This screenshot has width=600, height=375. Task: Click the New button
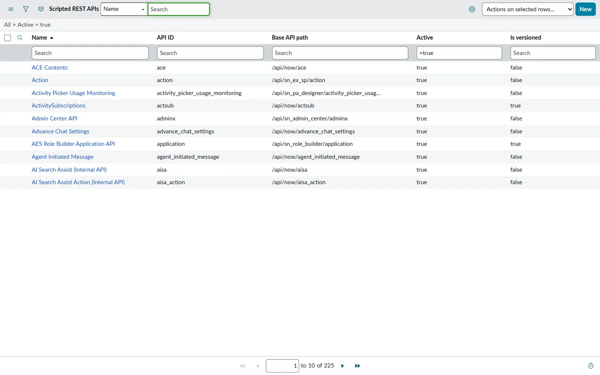[x=585, y=9]
